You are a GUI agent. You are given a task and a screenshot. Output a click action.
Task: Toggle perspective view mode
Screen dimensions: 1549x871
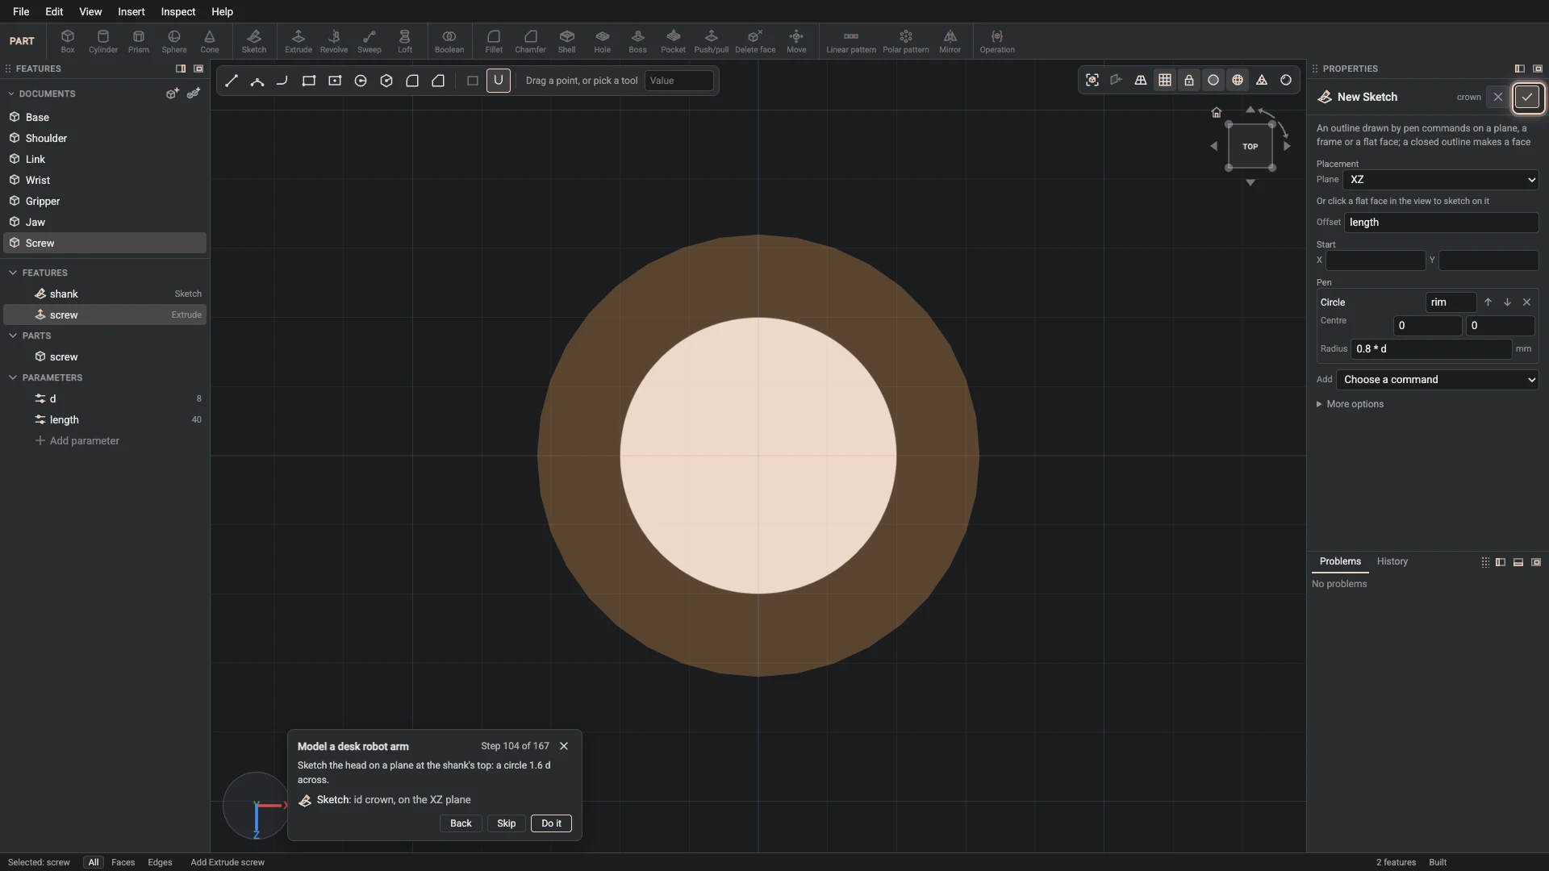(x=1141, y=80)
